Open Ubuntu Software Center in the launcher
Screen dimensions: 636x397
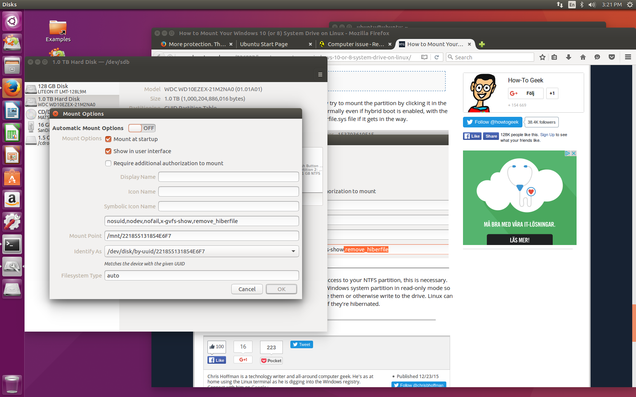coord(12,177)
